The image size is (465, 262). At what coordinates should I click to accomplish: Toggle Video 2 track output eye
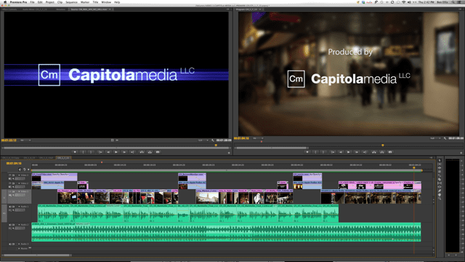(9, 183)
